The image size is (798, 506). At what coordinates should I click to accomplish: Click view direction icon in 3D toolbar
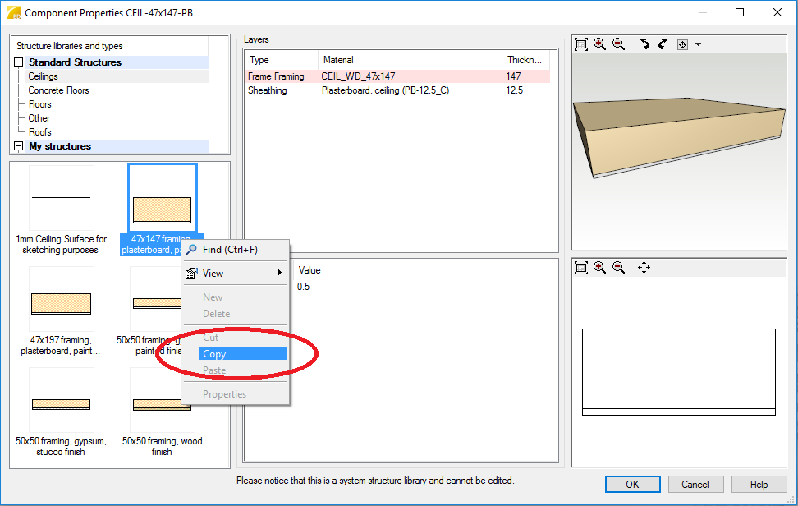point(682,45)
